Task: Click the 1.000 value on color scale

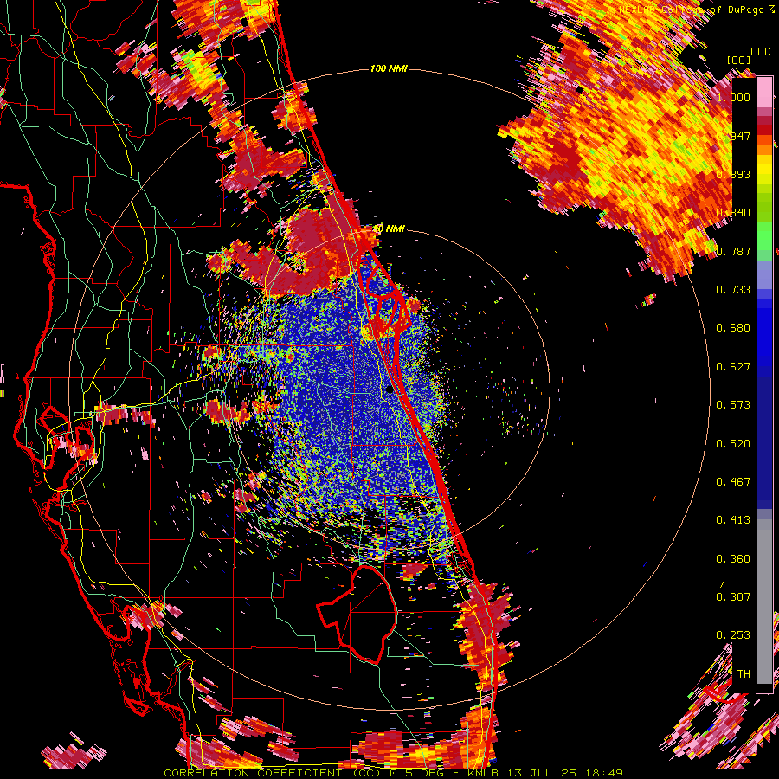Action: (733, 97)
